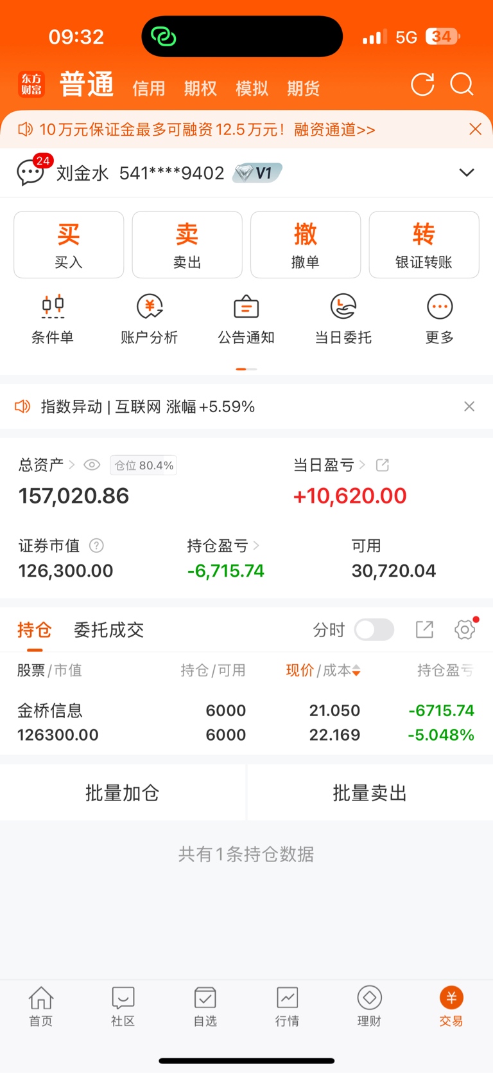This screenshot has width=493, height=1073.
Task: Open holdings share icon next to settings
Action: coord(424,629)
